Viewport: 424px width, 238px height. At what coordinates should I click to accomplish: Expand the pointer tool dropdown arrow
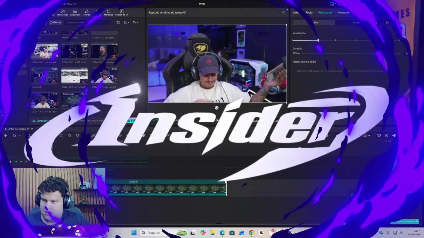coord(20,136)
